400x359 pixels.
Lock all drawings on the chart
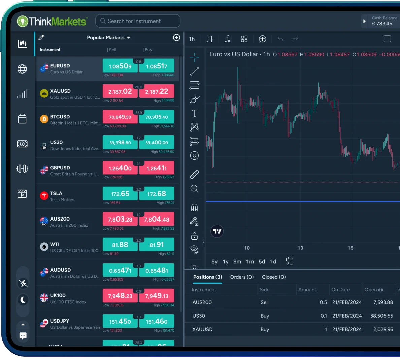pyautogui.click(x=194, y=236)
